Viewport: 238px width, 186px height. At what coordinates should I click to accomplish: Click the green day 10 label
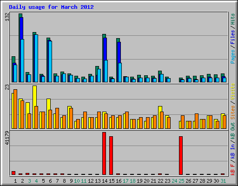coord(77,181)
